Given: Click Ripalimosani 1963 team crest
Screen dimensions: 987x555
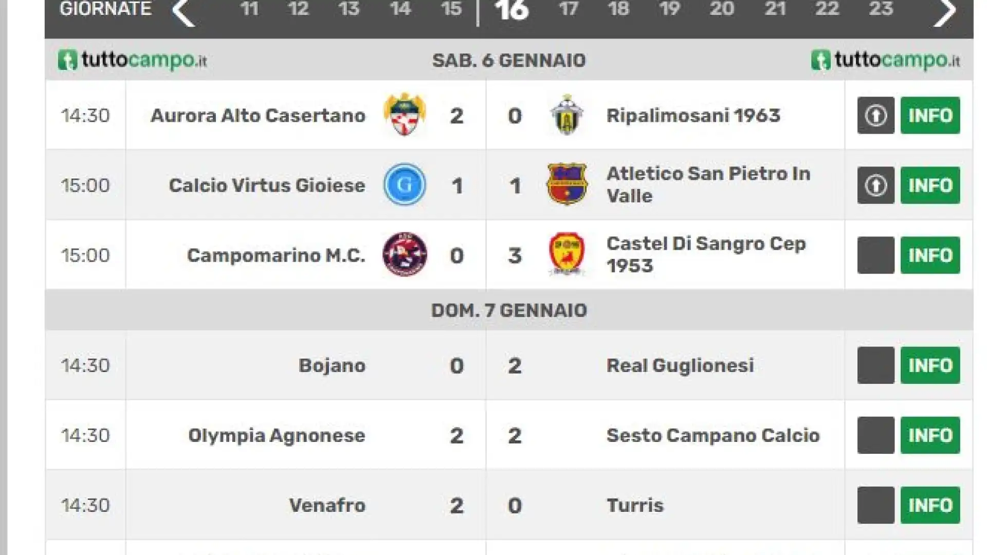Looking at the screenshot, I should 566,115.
